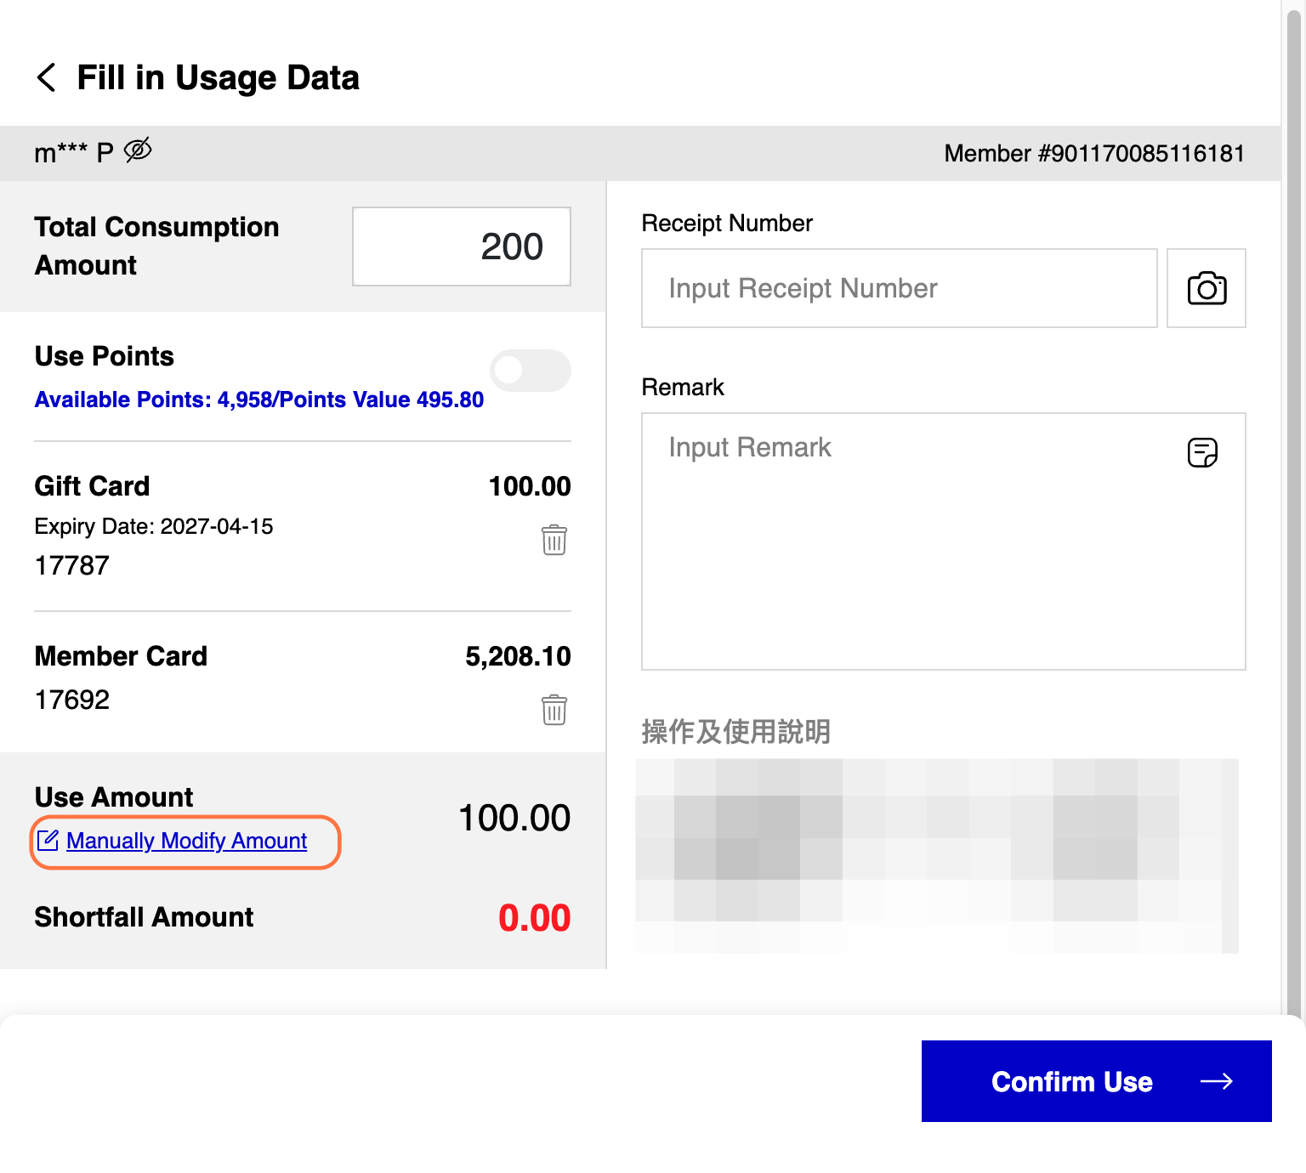Go back using the back arrow
Viewport: 1306px width, 1173px height.
47,77
